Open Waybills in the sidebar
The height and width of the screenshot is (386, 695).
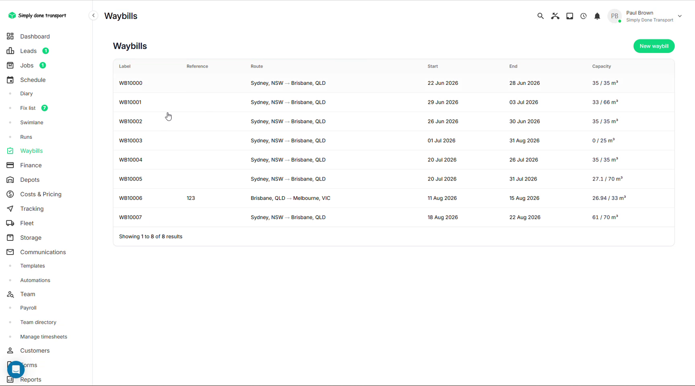[31, 151]
